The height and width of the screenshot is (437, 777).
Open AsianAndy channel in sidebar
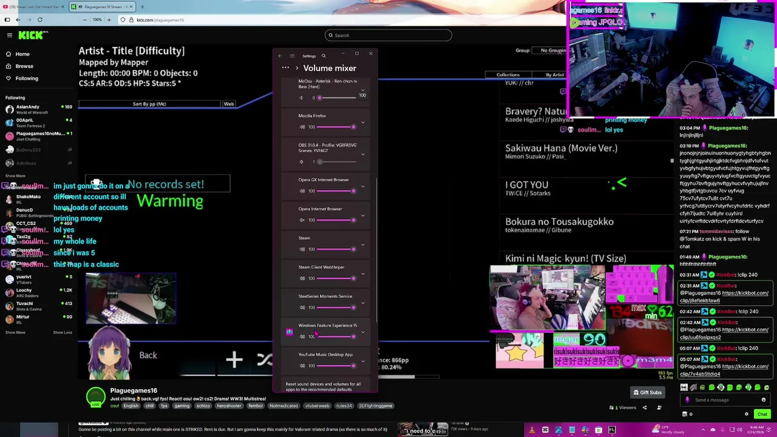click(x=39, y=109)
